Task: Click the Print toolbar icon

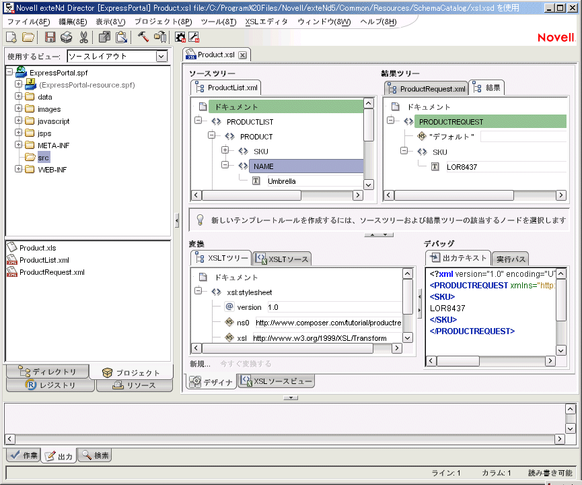Action: (x=67, y=37)
